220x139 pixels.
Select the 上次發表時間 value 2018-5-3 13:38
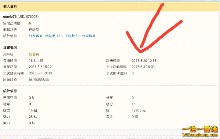(x=40, y=73)
